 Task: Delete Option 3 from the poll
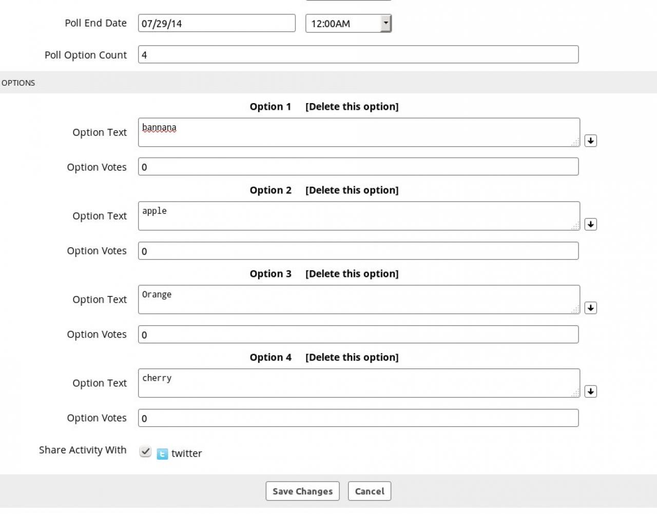pyautogui.click(x=352, y=274)
